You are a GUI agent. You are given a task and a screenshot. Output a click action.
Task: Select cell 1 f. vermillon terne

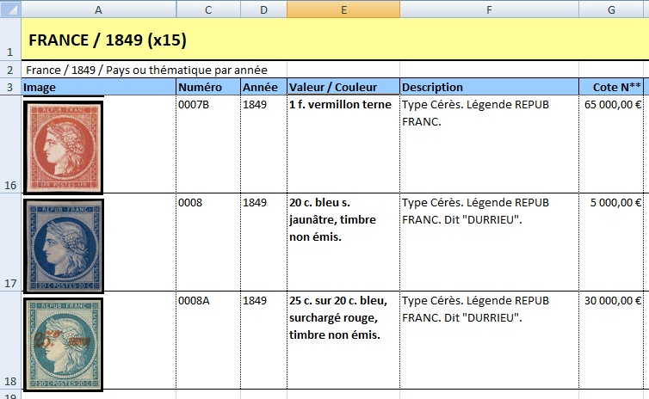343,144
